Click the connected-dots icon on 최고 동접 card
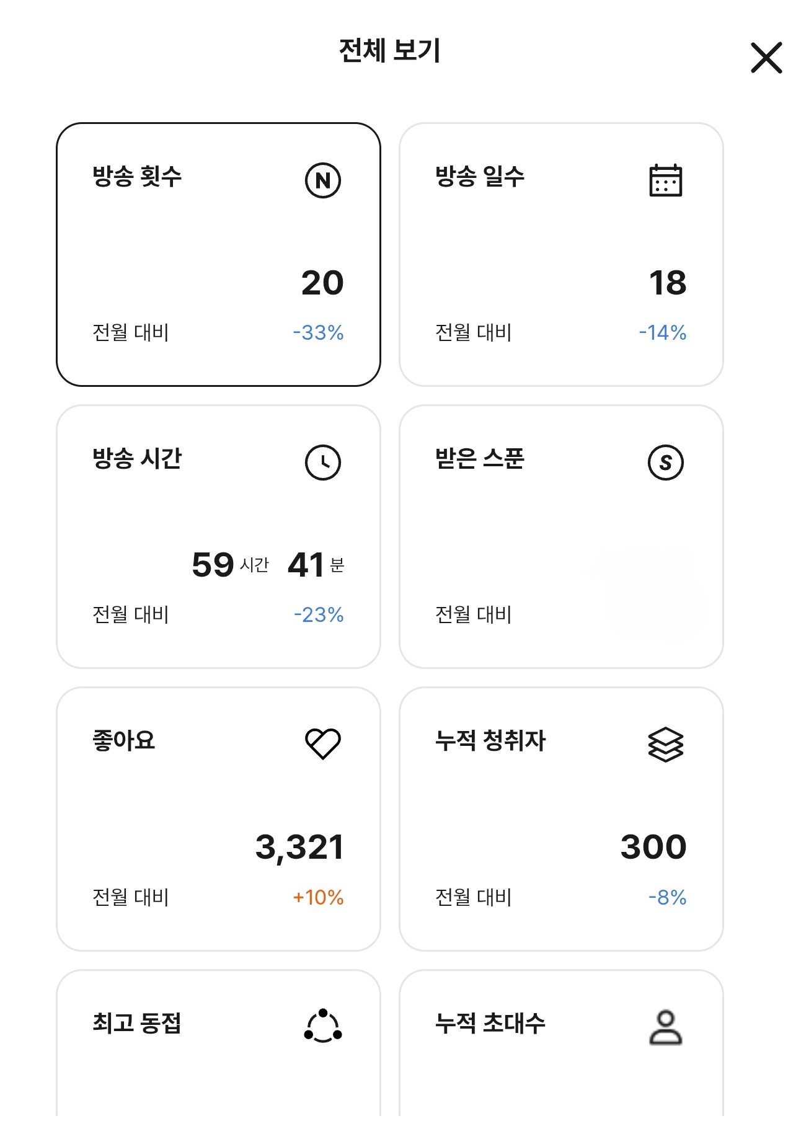801x1121 pixels. (323, 1026)
